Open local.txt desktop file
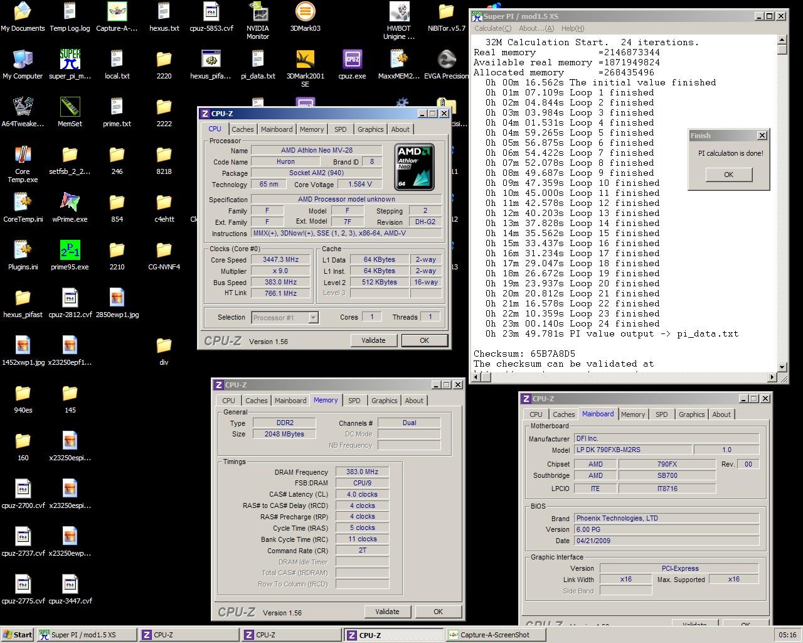 (x=117, y=65)
